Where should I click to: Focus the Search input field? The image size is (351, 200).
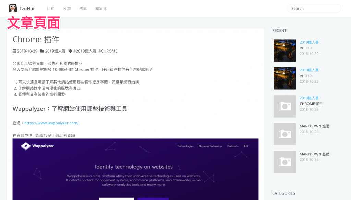pyautogui.click(x=314, y=9)
